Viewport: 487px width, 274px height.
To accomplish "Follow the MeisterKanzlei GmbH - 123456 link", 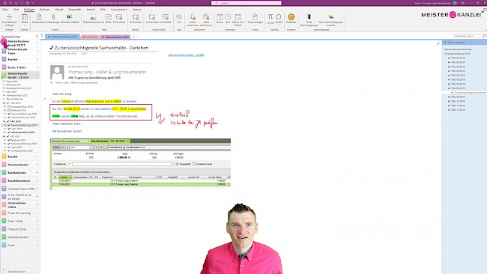I will (186, 55).
